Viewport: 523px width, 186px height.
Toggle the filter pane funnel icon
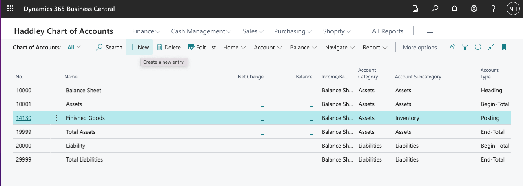pyautogui.click(x=465, y=47)
